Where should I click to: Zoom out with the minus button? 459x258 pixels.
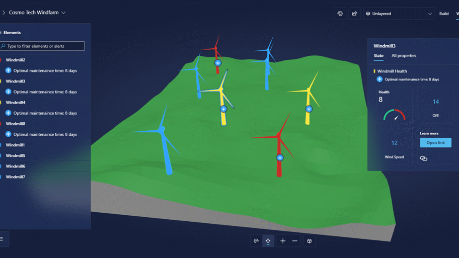pyautogui.click(x=295, y=241)
